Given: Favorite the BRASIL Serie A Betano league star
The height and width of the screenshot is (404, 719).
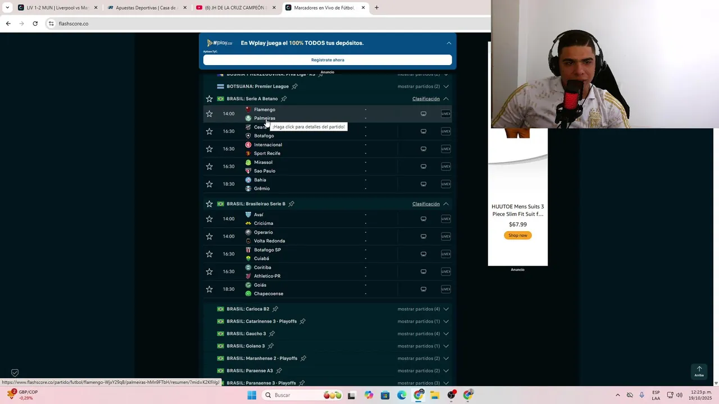Looking at the screenshot, I should [x=209, y=99].
